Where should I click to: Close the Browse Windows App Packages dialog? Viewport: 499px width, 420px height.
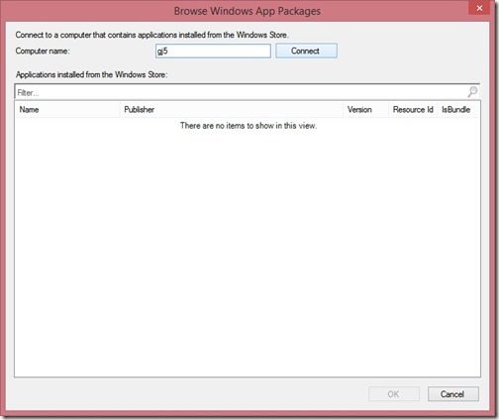coord(479,8)
